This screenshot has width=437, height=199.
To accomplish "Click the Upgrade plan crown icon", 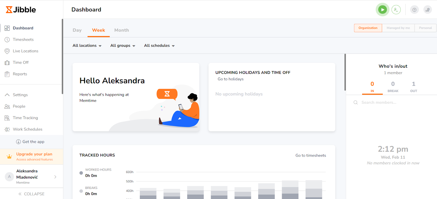I will click(9, 157).
